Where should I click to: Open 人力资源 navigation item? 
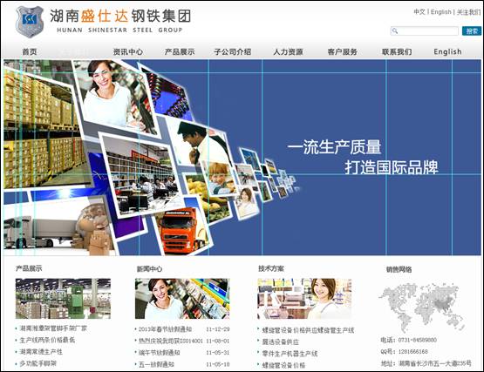(288, 51)
